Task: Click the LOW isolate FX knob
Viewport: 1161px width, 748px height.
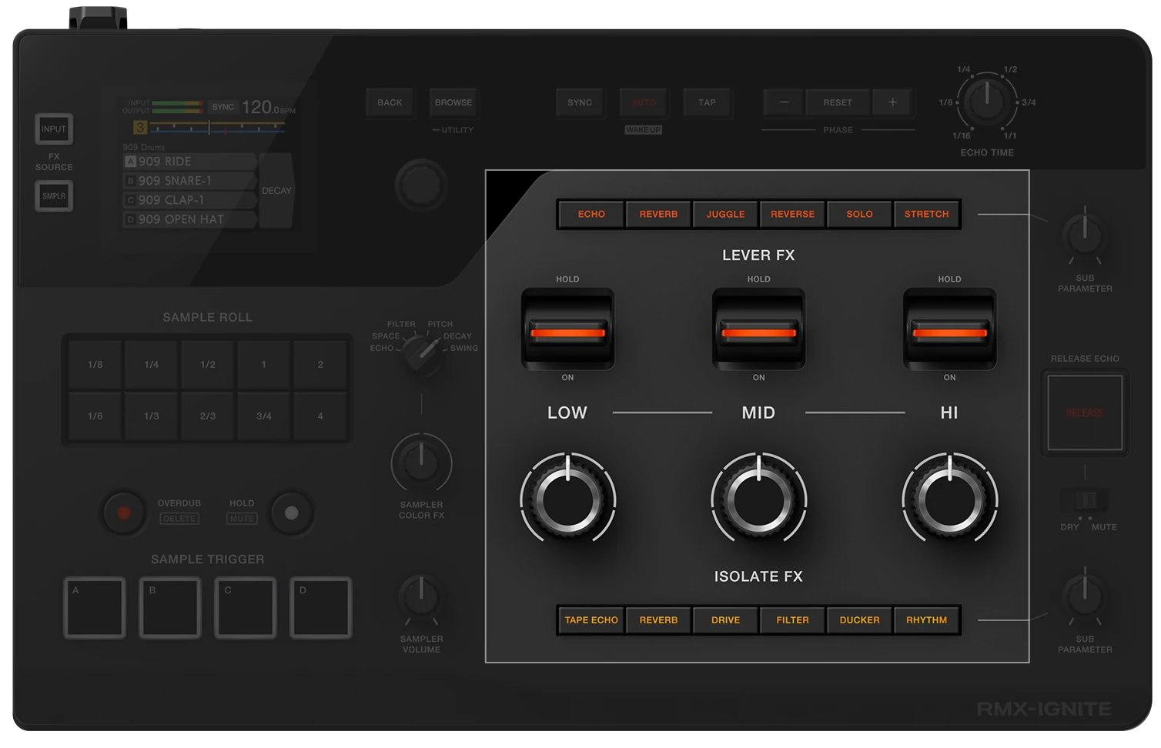Action: pos(567,500)
